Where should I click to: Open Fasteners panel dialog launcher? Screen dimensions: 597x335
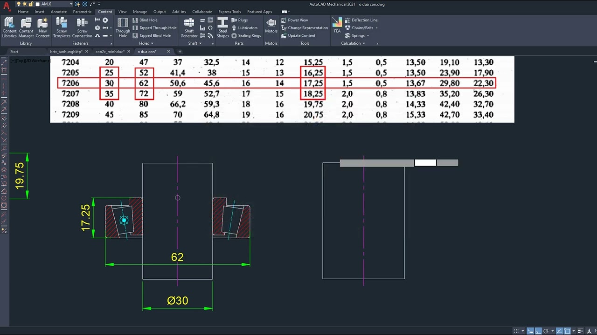(111, 44)
